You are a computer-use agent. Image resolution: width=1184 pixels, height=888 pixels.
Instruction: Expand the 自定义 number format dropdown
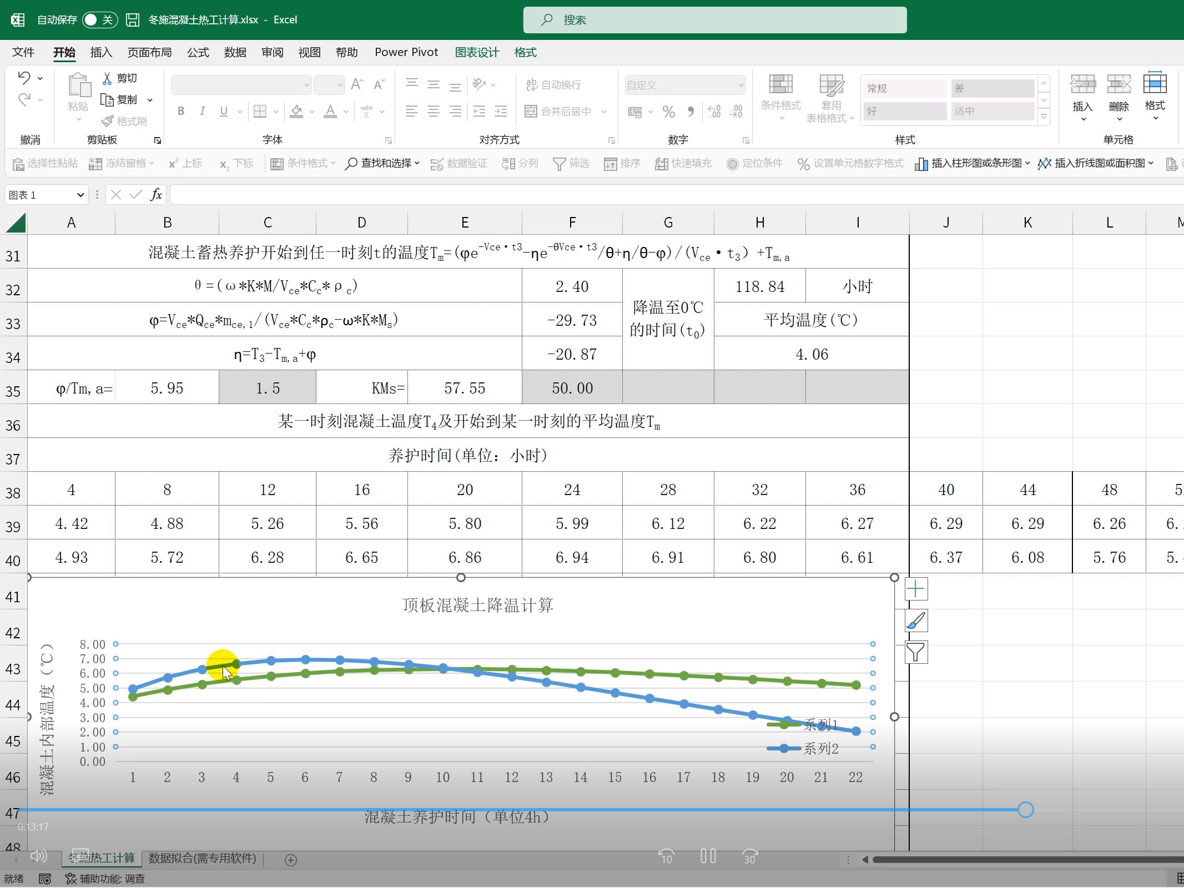click(739, 84)
